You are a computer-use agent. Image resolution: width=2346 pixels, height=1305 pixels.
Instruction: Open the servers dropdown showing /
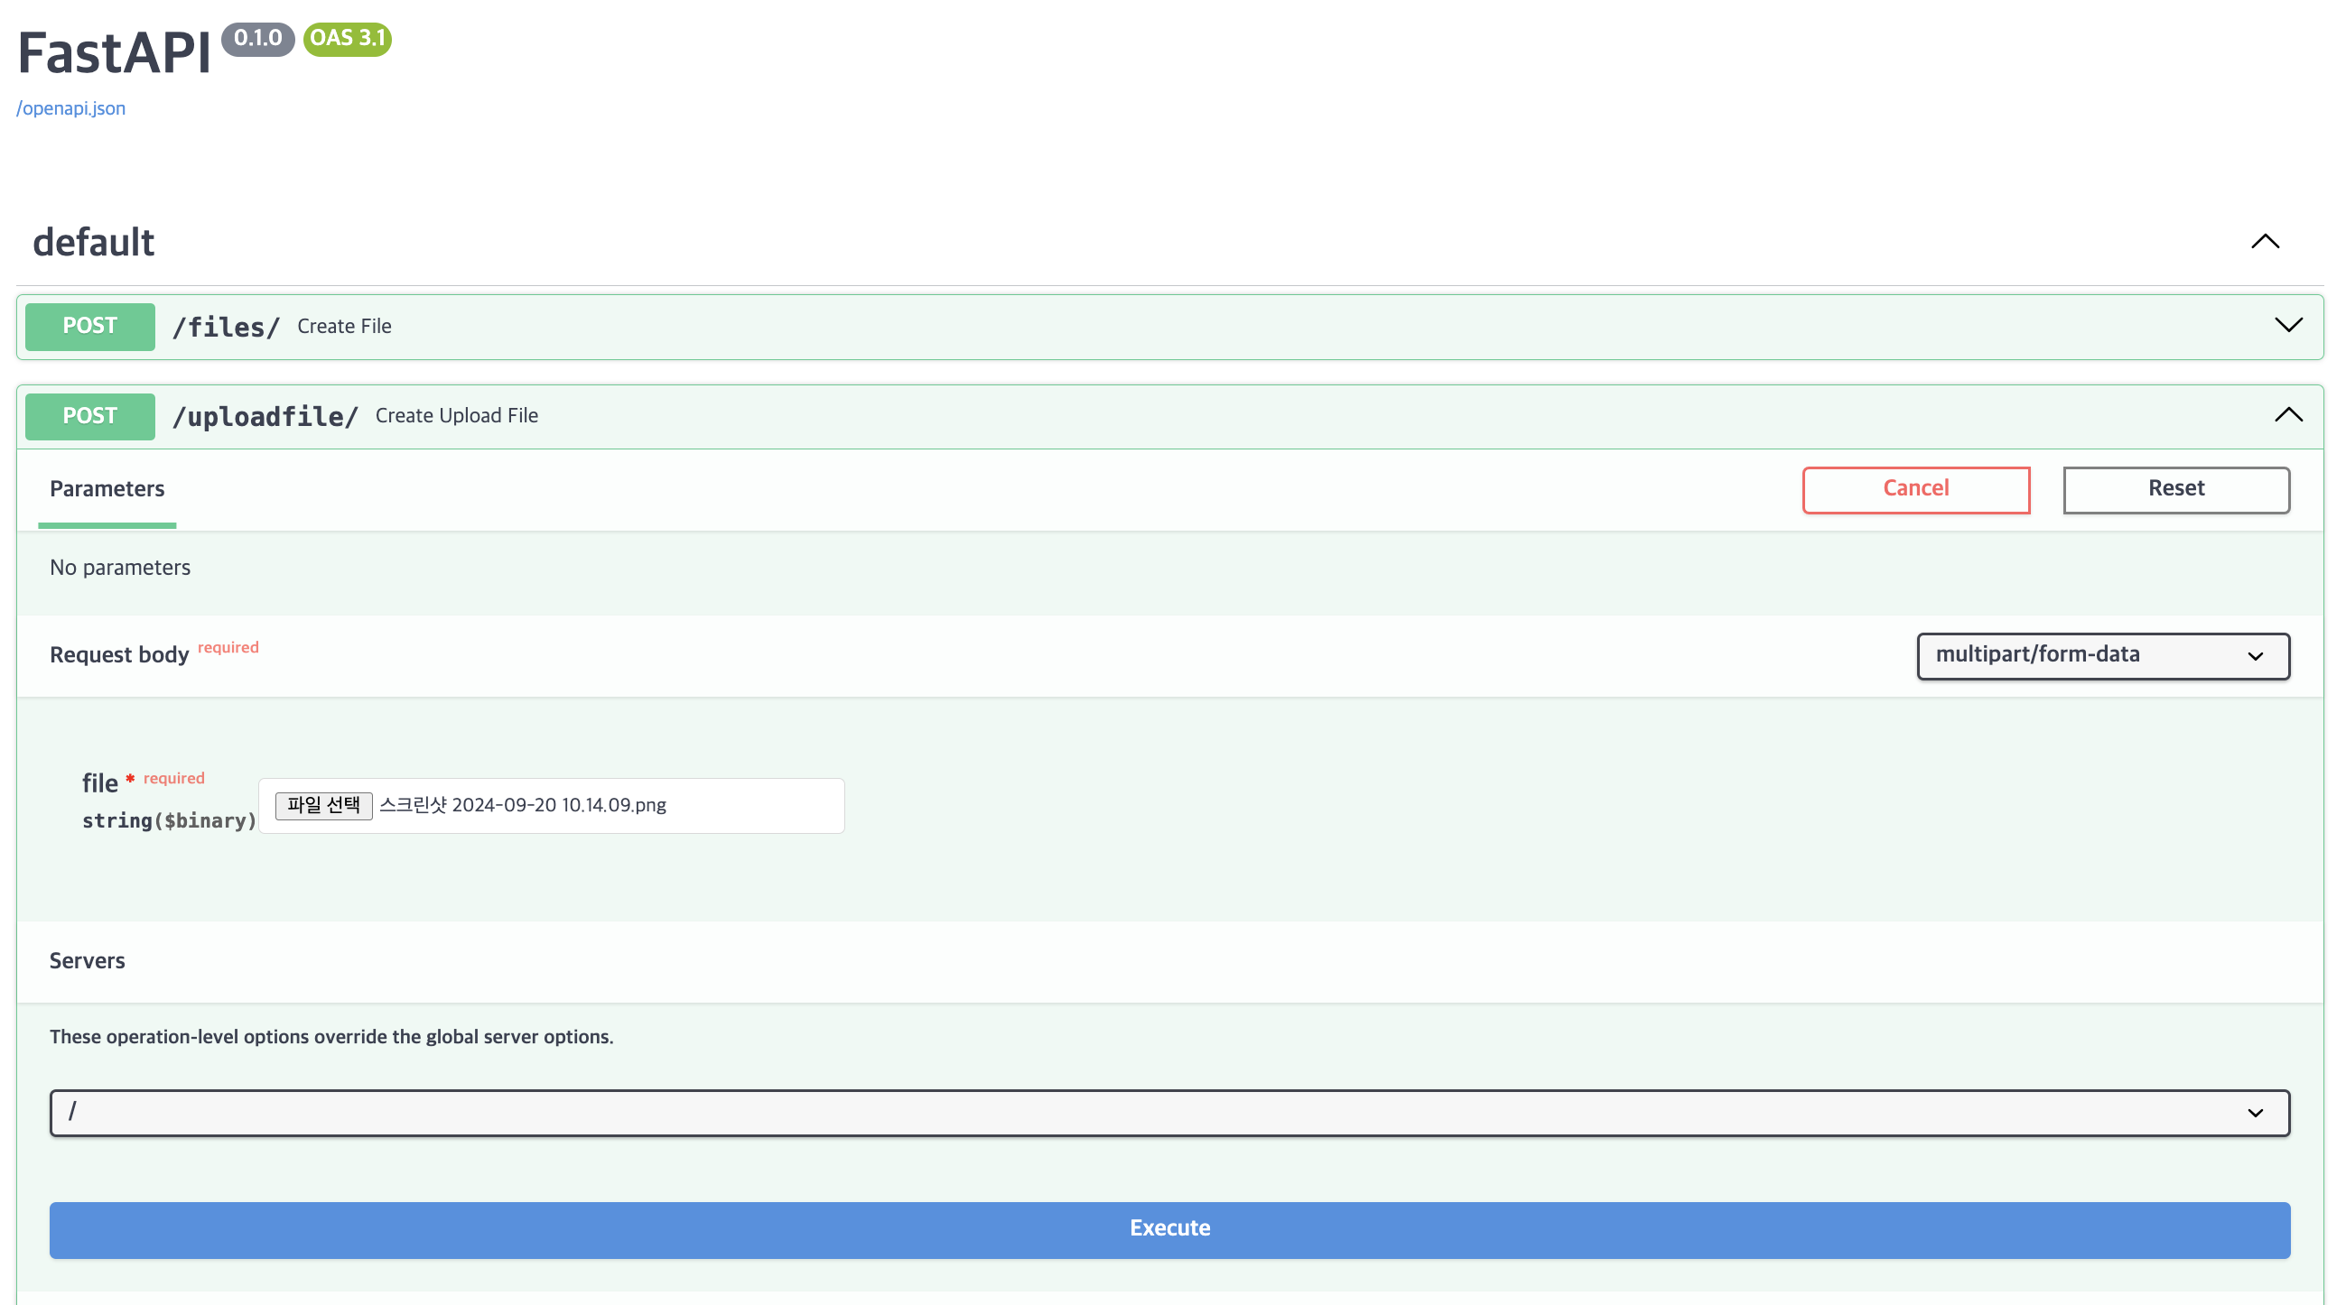[x=1169, y=1112]
